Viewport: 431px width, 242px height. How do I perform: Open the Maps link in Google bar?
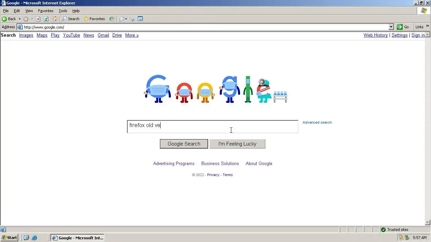(x=42, y=35)
